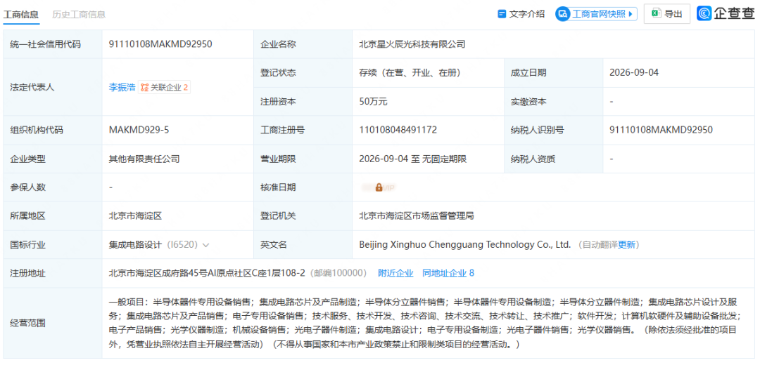
Task: Click the arrow in 工商官网快照 button
Action: tap(630, 14)
